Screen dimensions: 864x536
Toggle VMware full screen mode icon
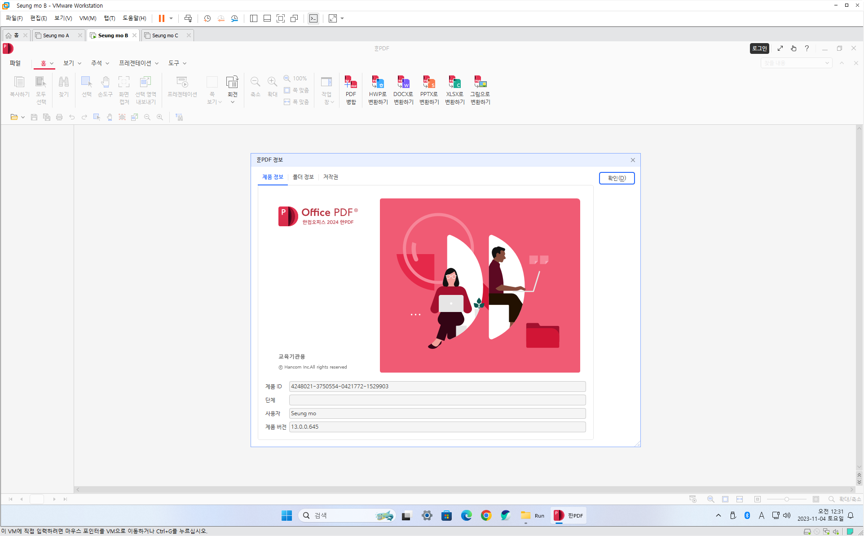pos(281,18)
